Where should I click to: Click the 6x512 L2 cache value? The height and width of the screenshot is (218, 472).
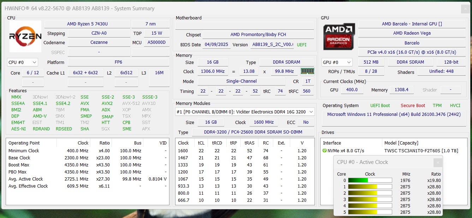coord(126,73)
